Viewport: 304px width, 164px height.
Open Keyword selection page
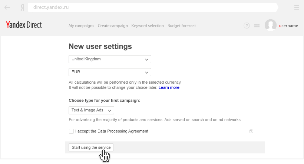tap(148, 26)
